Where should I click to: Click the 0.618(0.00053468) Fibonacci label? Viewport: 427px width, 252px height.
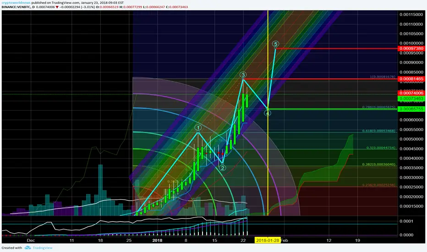[379, 131]
